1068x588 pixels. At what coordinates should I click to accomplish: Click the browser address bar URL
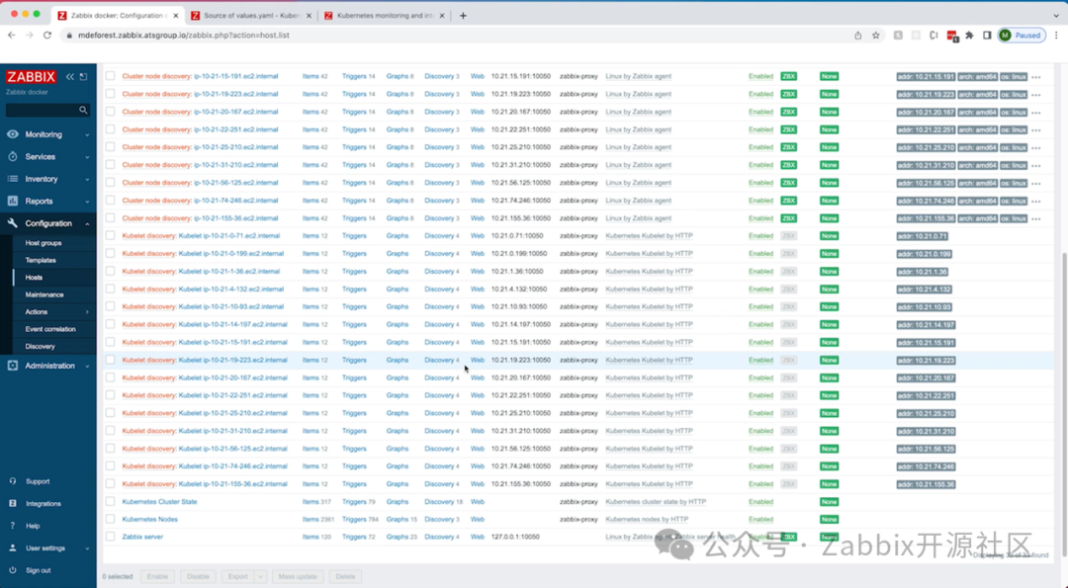pos(184,36)
